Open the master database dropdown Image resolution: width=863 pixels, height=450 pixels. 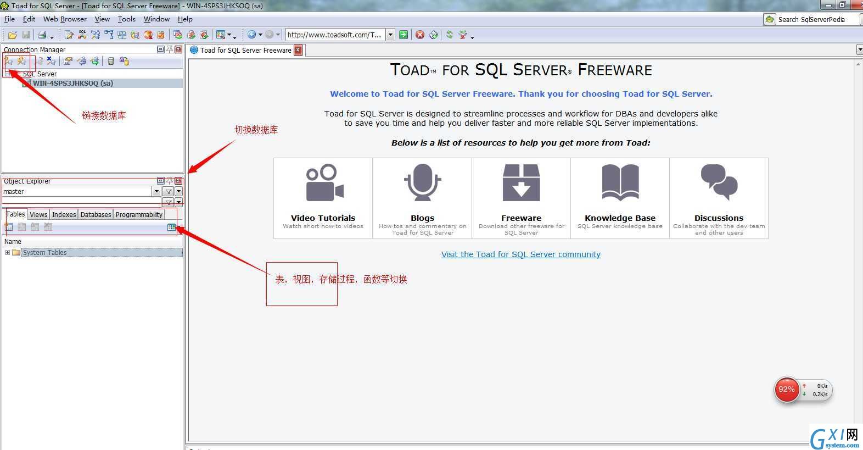pos(156,192)
